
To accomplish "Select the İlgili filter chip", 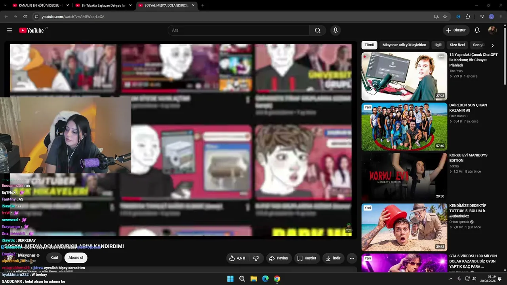I will 438,45.
